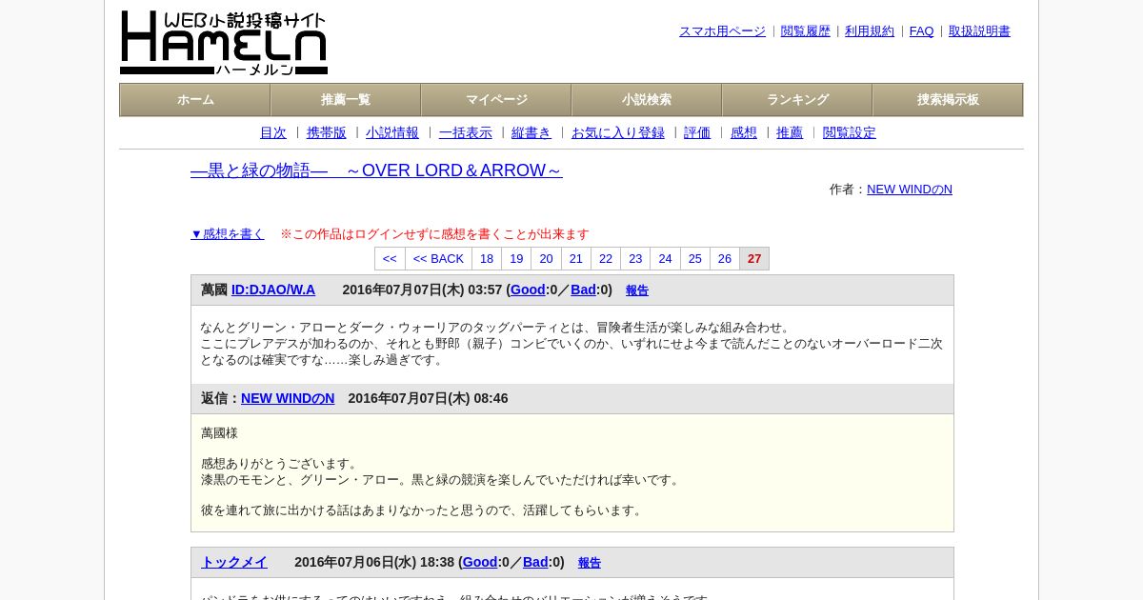Click お気に入り登録 link
This screenshot has height=600, width=1143.
(x=618, y=133)
